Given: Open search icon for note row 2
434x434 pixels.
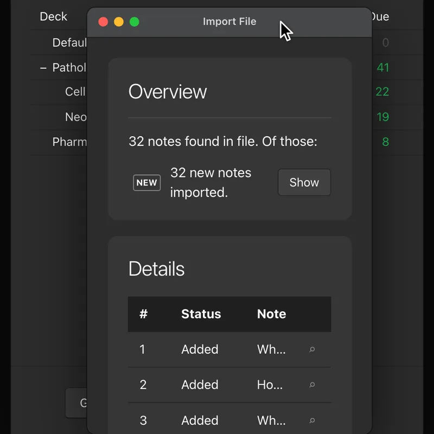Looking at the screenshot, I should coord(312,385).
